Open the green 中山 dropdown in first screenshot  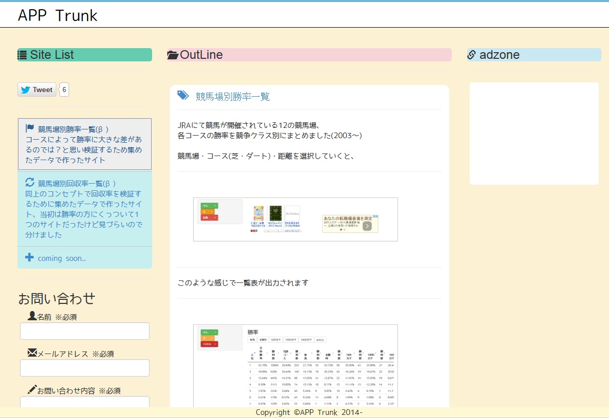[x=209, y=206]
